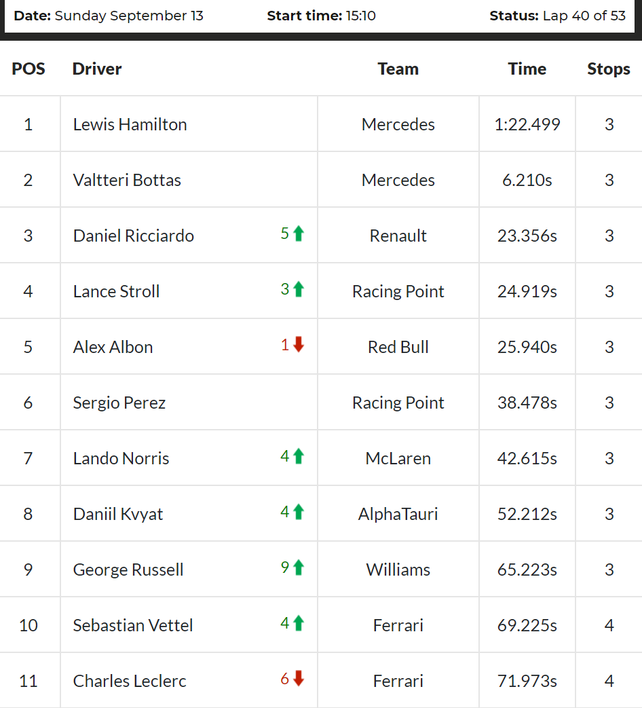Click red down arrow next to Alex Albon
642x708 pixels.
click(299, 345)
